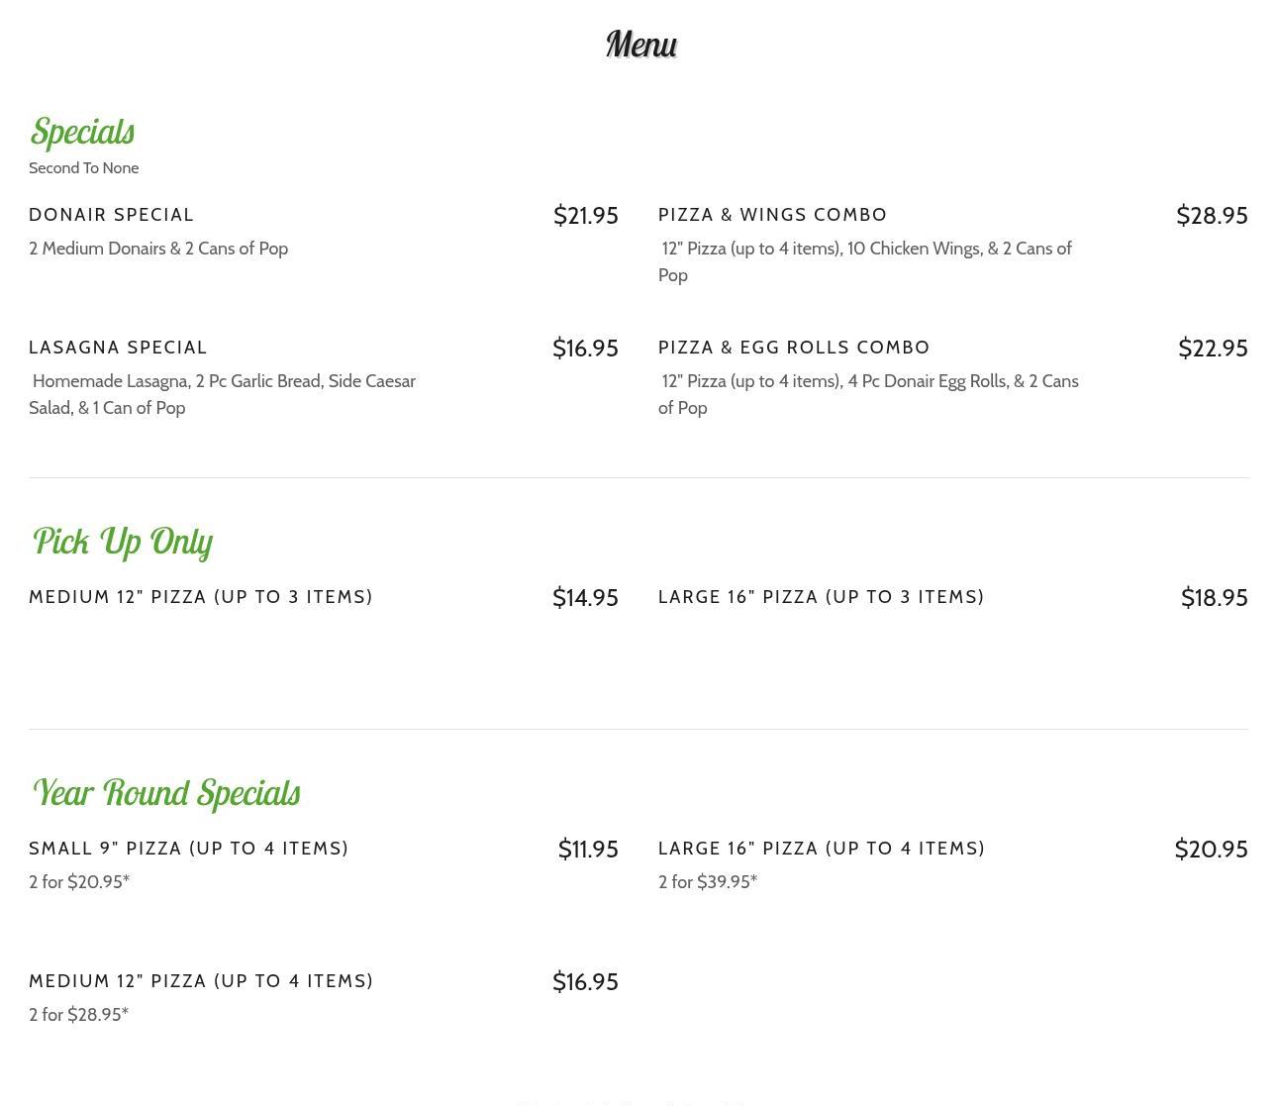Select the Lasagna Special item title
Image resolution: width=1277 pixels, height=1106 pixels.
118,348
